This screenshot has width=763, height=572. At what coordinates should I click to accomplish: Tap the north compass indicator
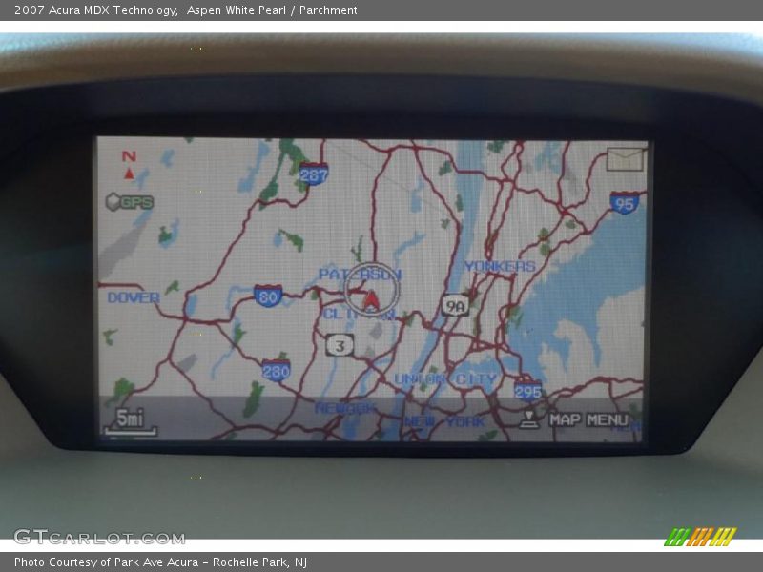tap(129, 164)
